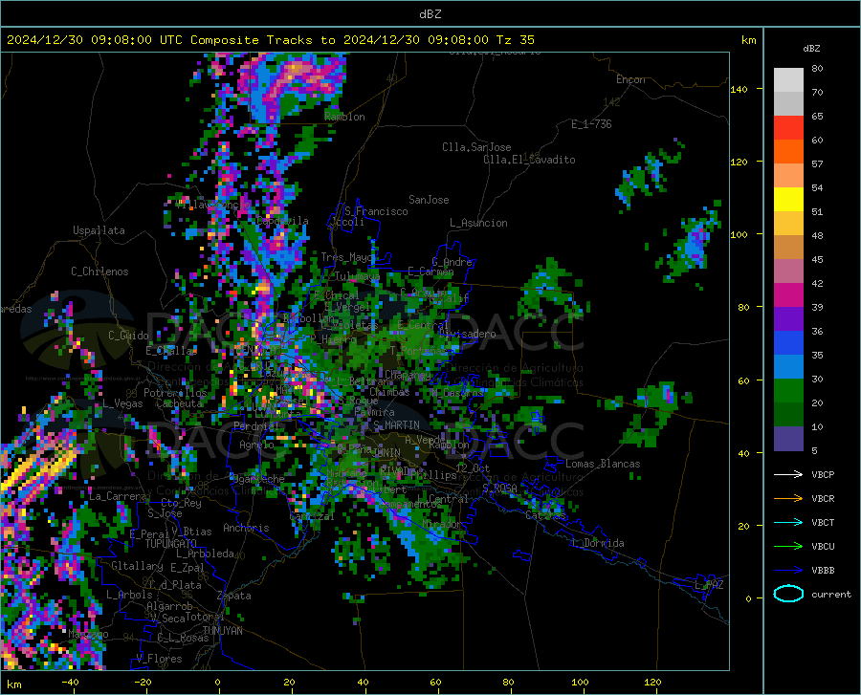Click the Tres_Mayo label

point(347,257)
